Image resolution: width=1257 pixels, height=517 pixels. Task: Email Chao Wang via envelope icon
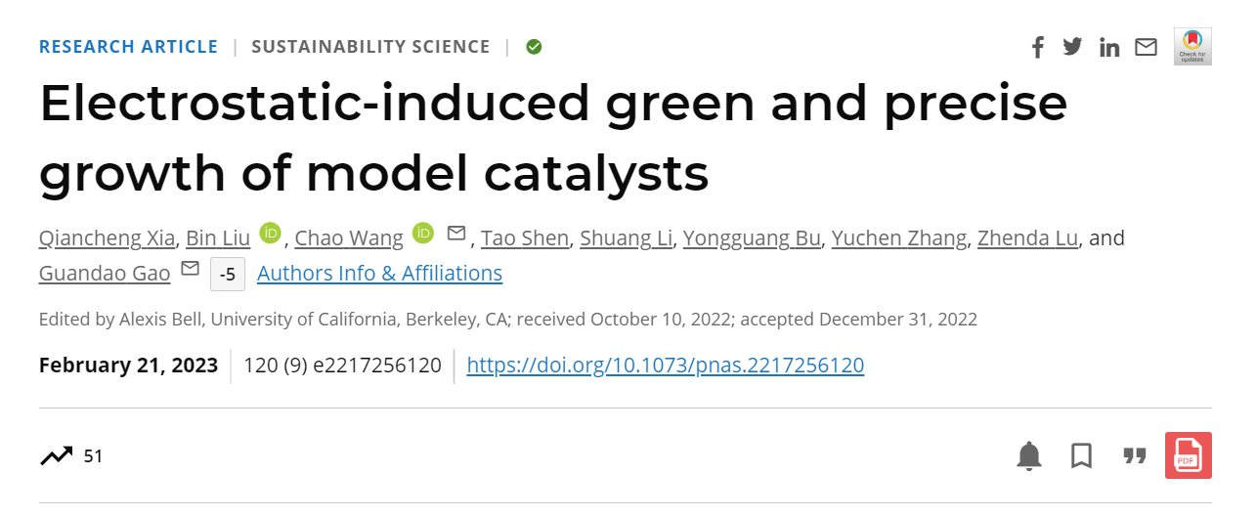click(x=456, y=233)
